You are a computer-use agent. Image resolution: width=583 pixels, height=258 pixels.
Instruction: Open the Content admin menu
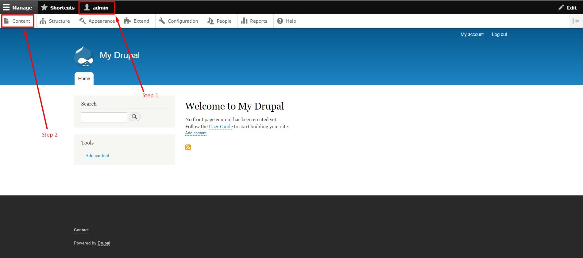click(17, 21)
